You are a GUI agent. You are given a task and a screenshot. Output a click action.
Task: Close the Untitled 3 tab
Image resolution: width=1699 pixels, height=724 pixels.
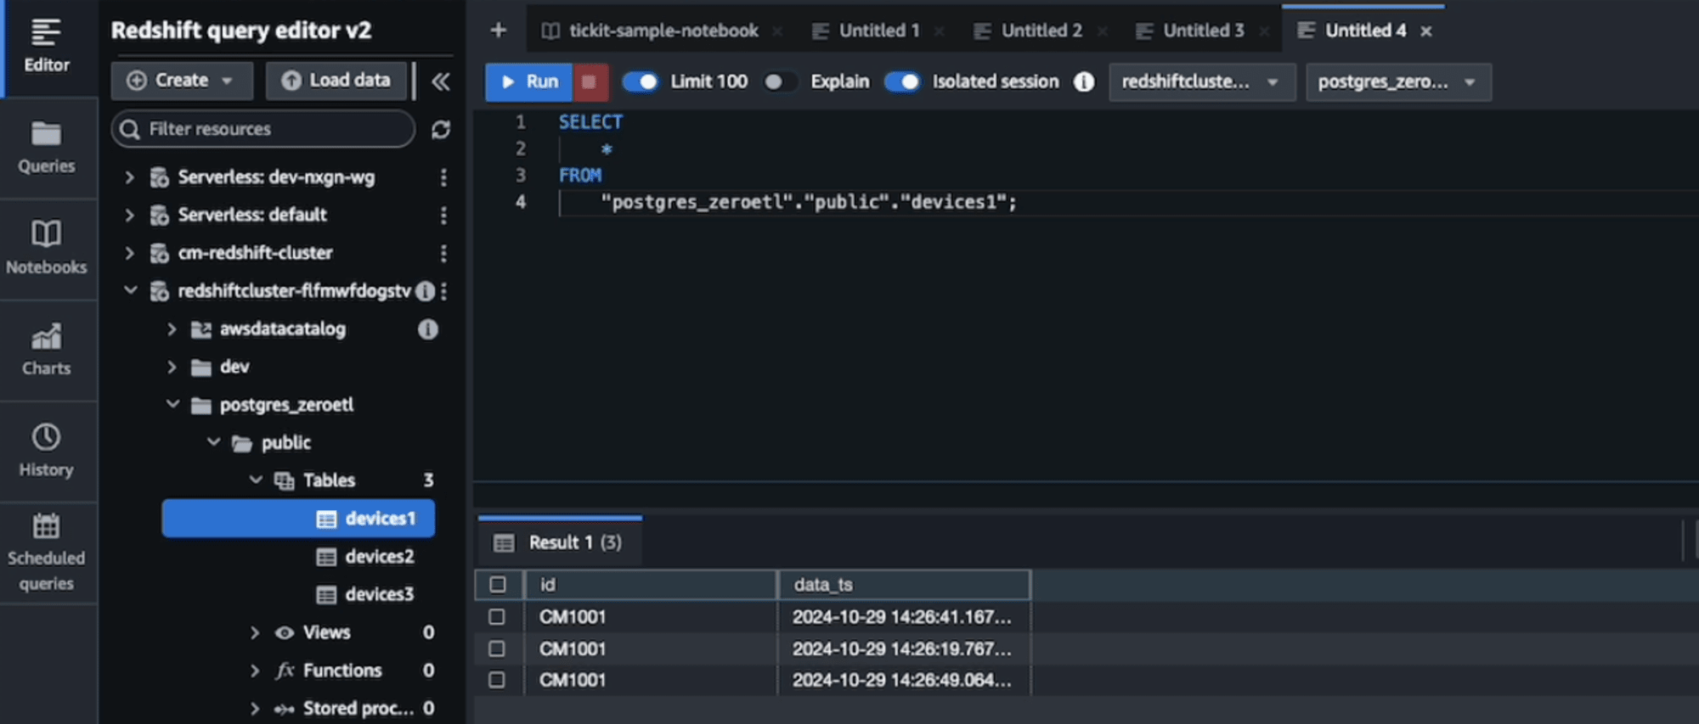[1264, 31]
